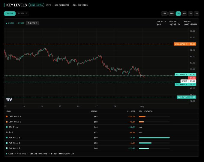Click the $65 strike value
The height and width of the screenshot is (162, 204).
[96, 116]
